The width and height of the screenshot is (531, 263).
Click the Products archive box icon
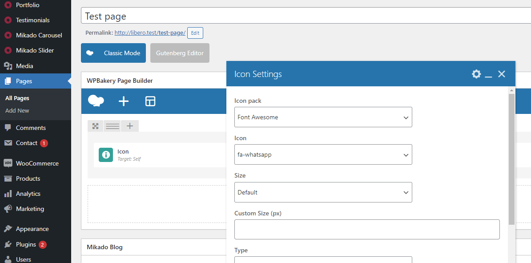click(x=8, y=178)
